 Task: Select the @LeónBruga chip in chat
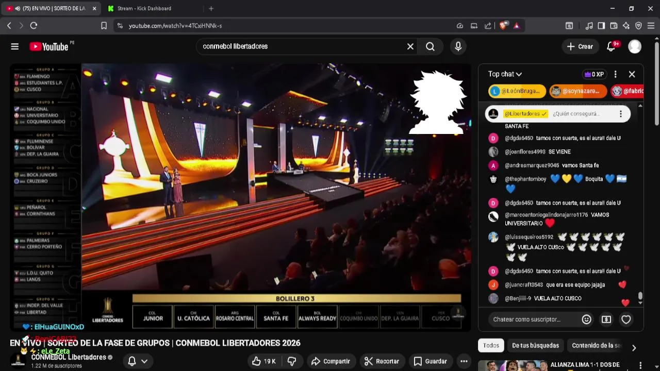click(517, 91)
